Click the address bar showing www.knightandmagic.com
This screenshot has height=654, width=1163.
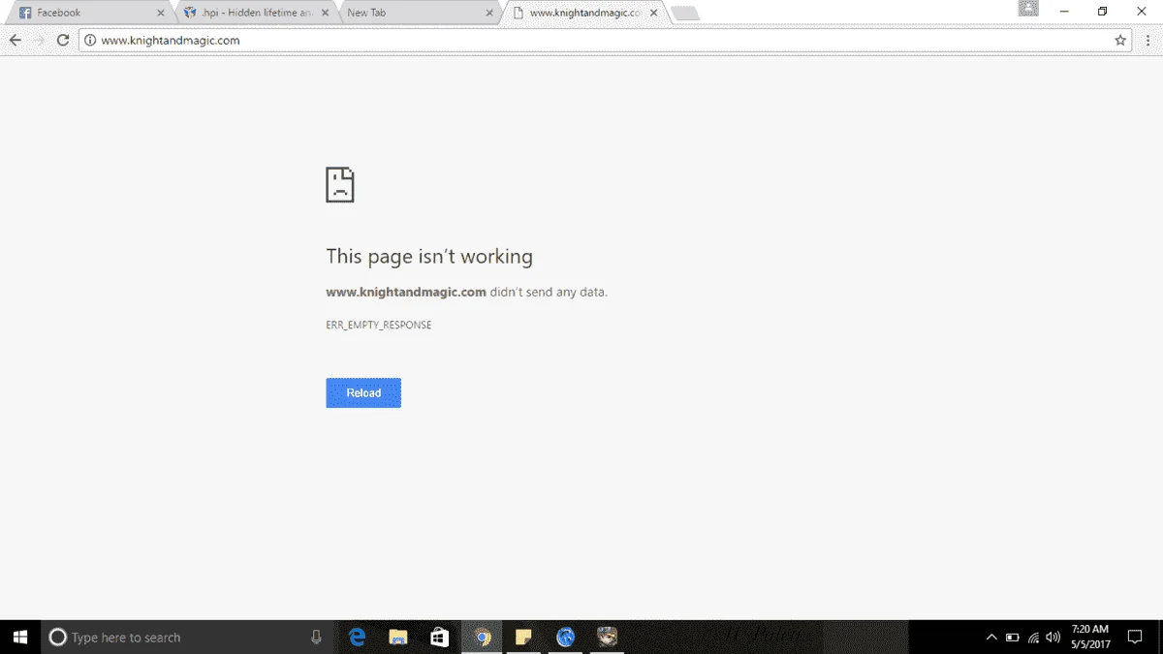coord(607,41)
